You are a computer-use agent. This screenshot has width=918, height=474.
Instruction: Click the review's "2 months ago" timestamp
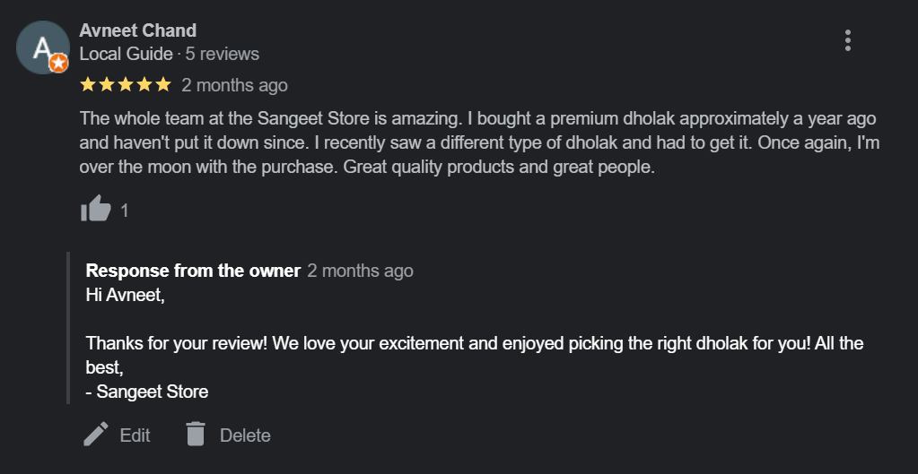[234, 85]
